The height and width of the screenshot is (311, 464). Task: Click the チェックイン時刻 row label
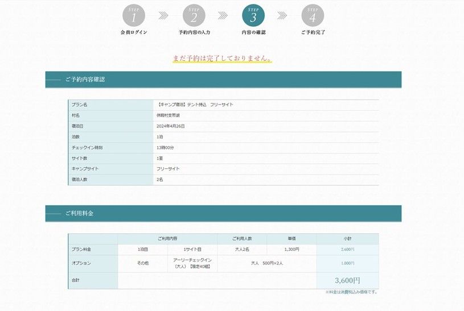[87, 147]
